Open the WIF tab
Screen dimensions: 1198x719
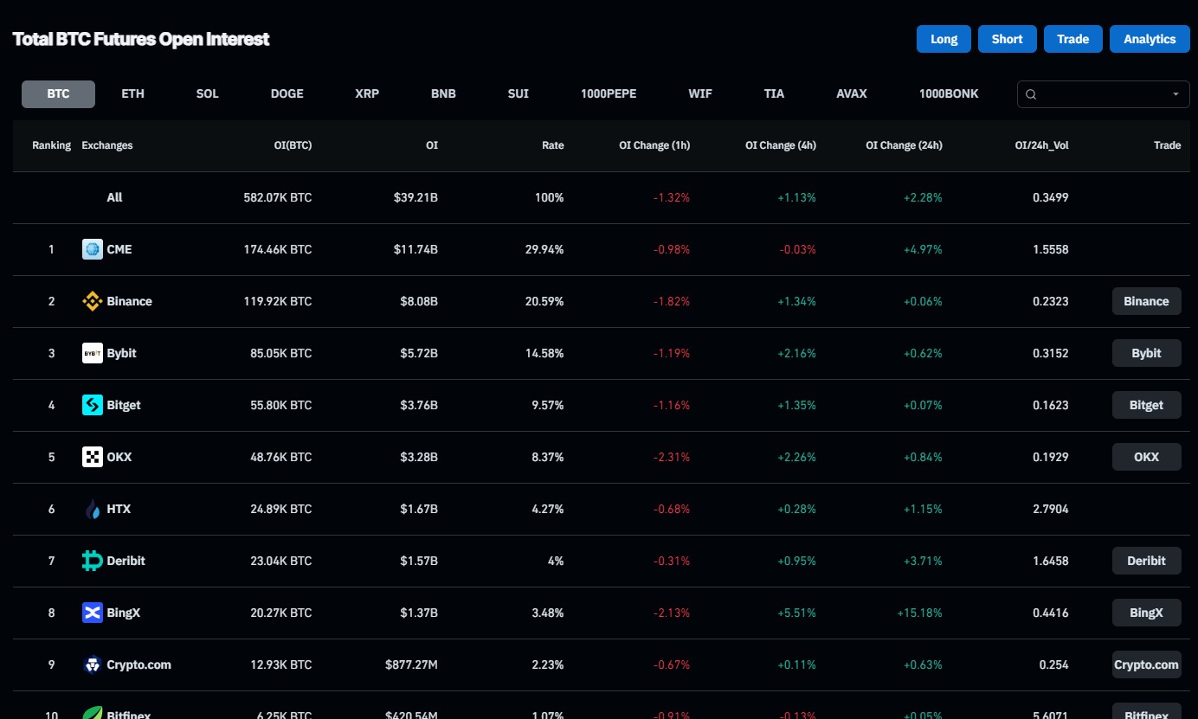coord(700,93)
